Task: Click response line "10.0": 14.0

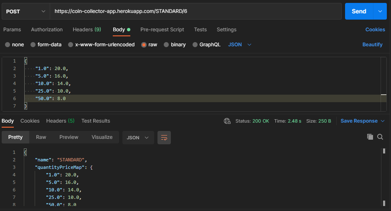Action: (x=63, y=190)
